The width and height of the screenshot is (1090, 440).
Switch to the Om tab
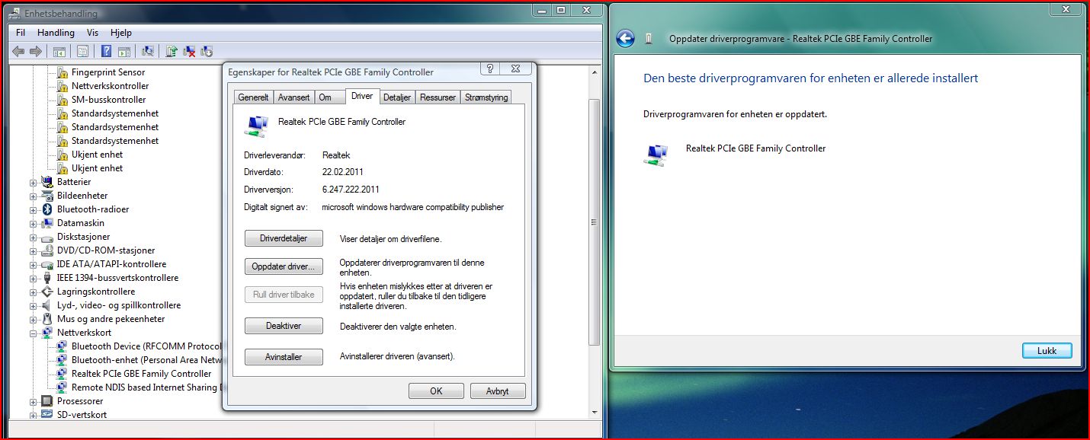pos(325,97)
